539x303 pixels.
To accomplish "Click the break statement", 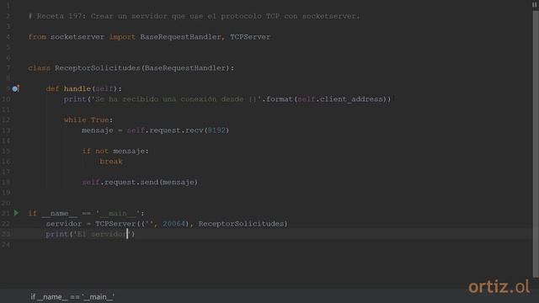I will [x=111, y=162].
